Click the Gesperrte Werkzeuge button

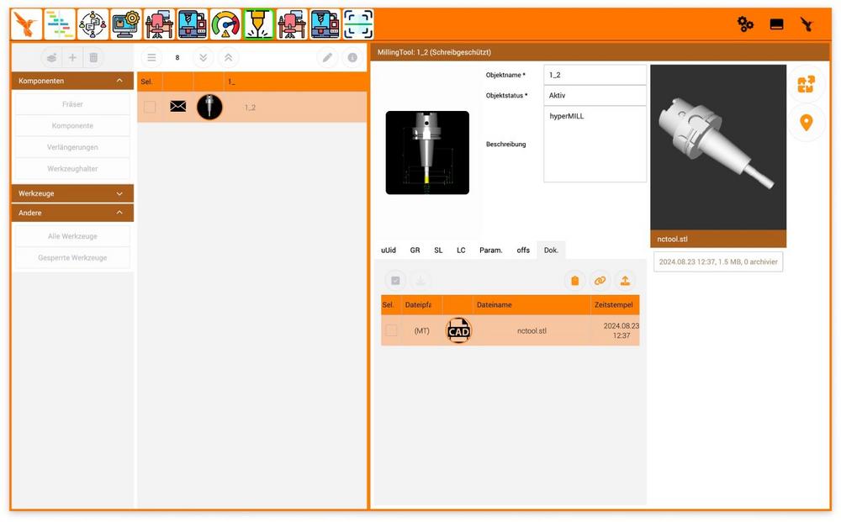pyautogui.click(x=72, y=257)
